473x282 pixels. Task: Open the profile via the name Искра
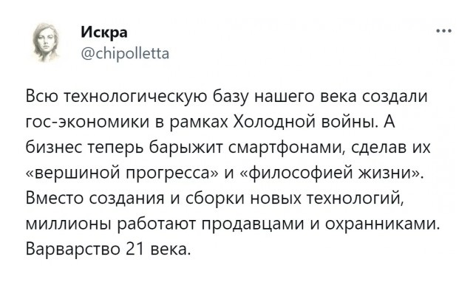click(104, 32)
